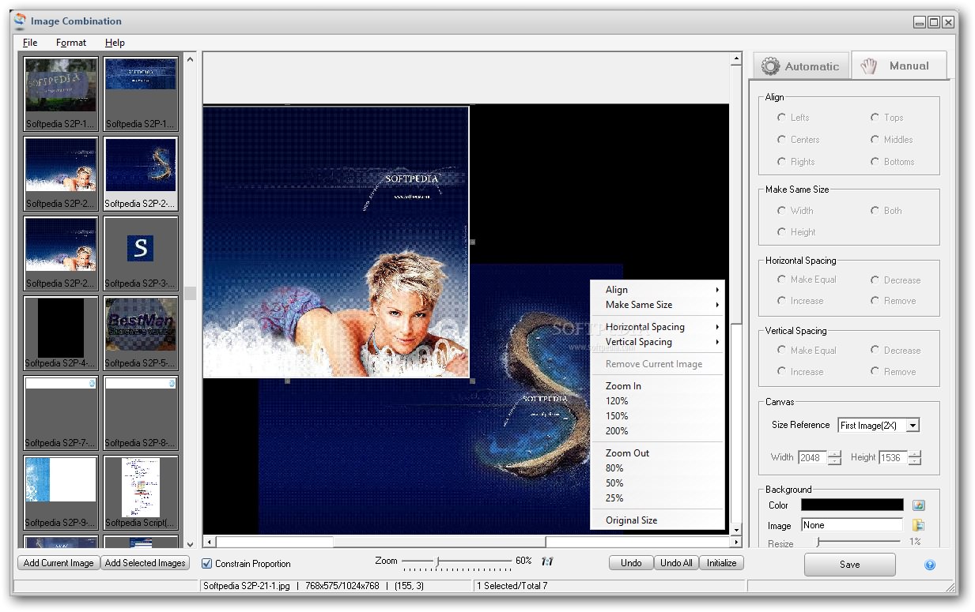The image size is (975, 612).
Task: Click the hand icon on the Manual tab
Action: click(x=869, y=66)
